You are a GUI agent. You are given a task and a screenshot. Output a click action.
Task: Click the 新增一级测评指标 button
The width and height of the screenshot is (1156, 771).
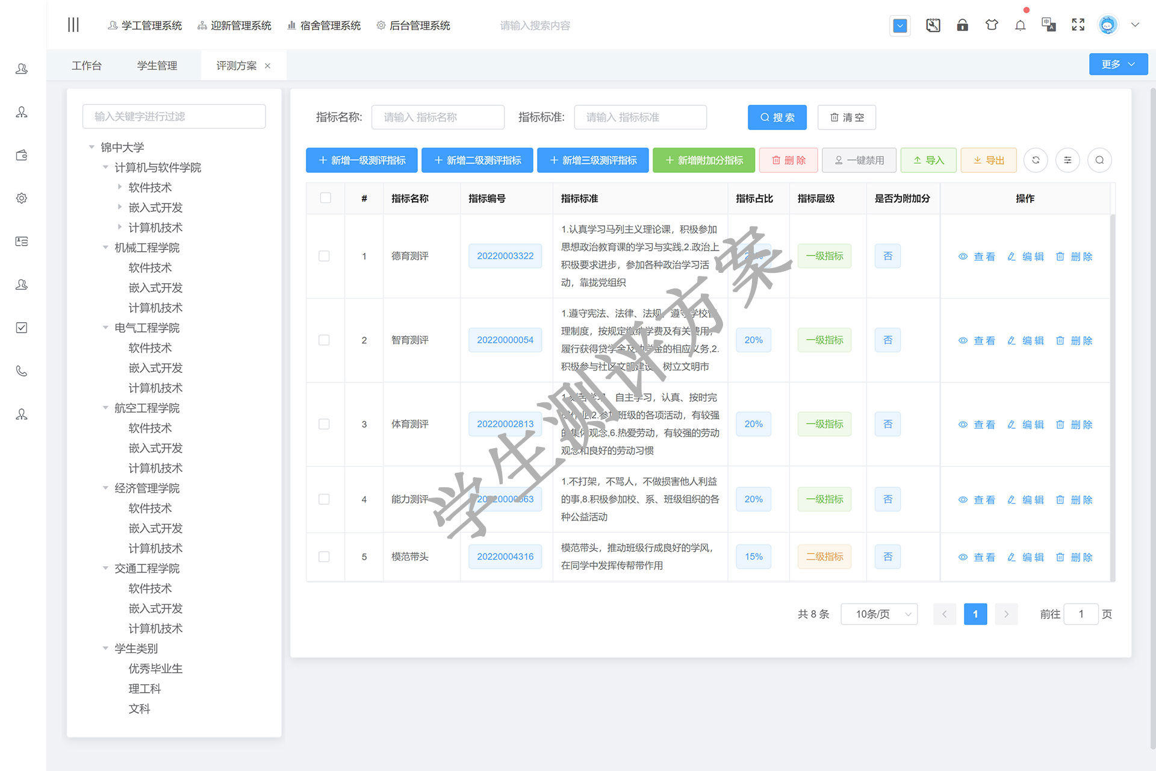(362, 160)
